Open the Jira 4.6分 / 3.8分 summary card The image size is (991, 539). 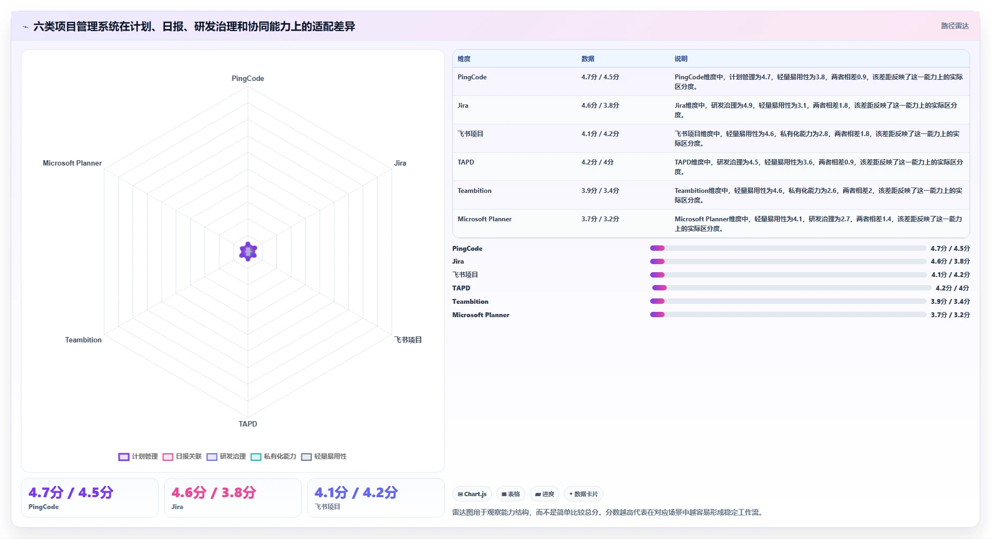click(233, 498)
